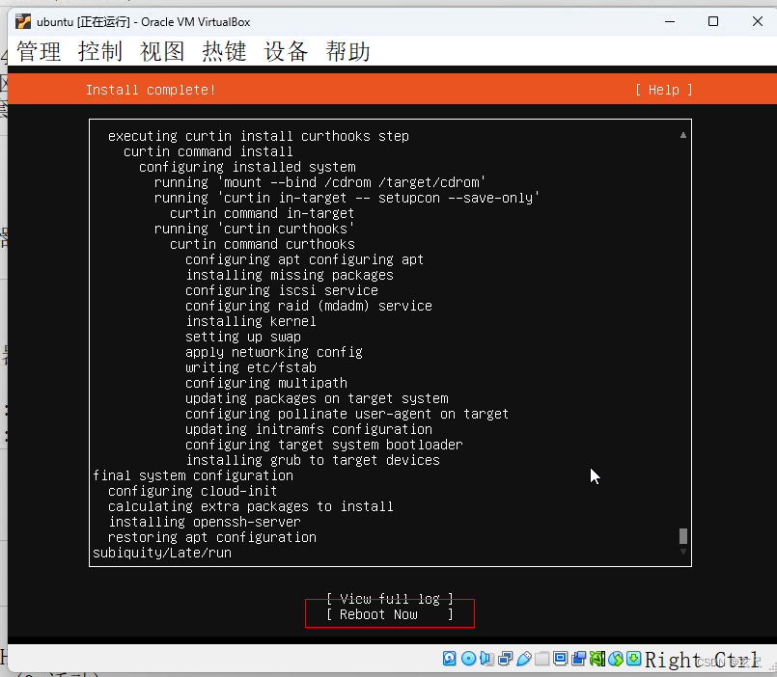Open the 设备 (Devices) menu
Screen dimensions: 777x677
pyautogui.click(x=286, y=52)
